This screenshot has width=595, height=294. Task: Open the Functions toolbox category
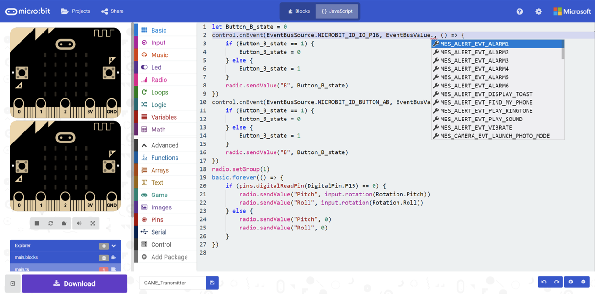tap(165, 158)
